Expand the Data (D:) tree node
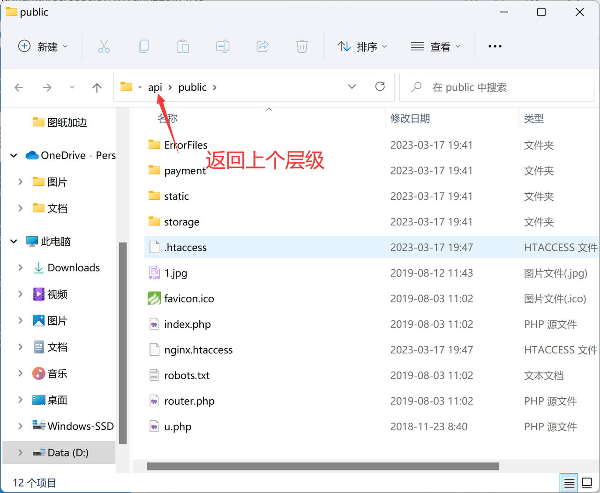This screenshot has width=600, height=493. coord(20,453)
